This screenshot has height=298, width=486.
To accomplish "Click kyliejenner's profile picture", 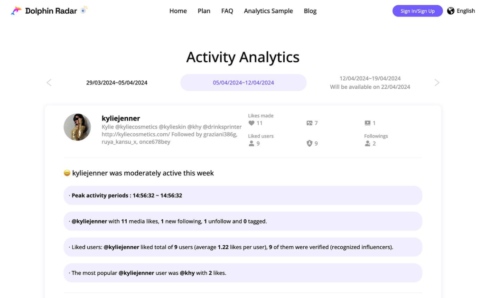I will click(x=77, y=127).
